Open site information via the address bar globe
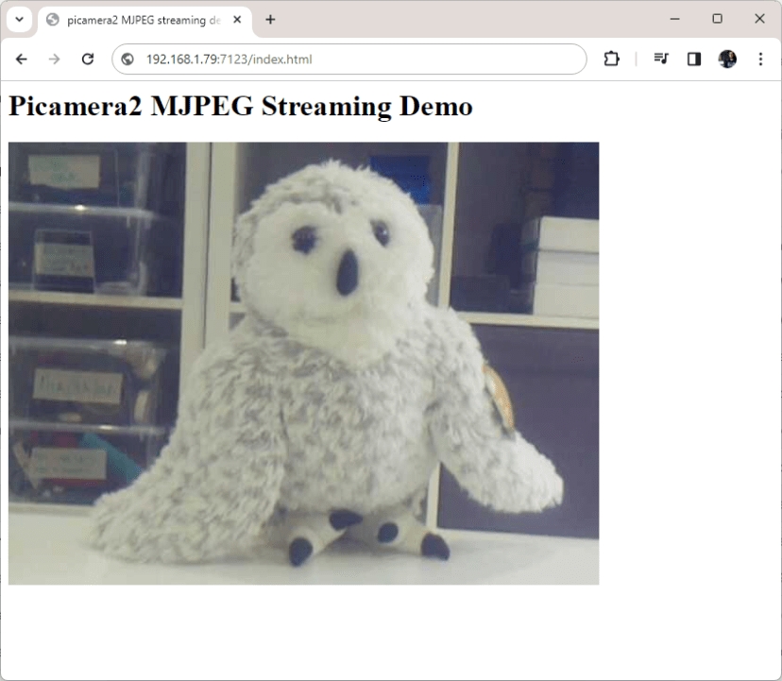The height and width of the screenshot is (681, 782). click(x=127, y=59)
